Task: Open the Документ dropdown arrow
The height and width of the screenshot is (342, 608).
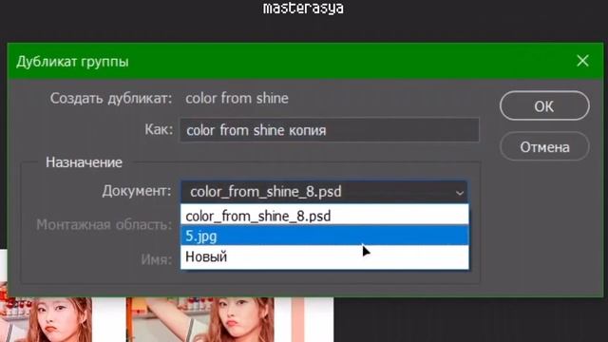Action: click(x=460, y=192)
